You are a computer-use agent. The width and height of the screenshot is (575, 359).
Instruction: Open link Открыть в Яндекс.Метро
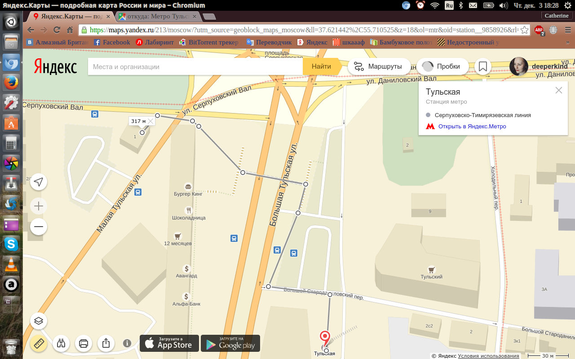pos(472,127)
